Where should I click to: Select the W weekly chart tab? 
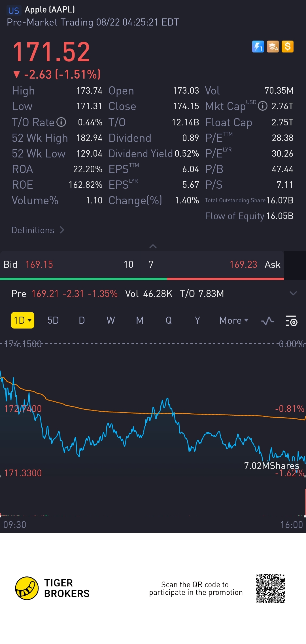click(x=110, y=320)
